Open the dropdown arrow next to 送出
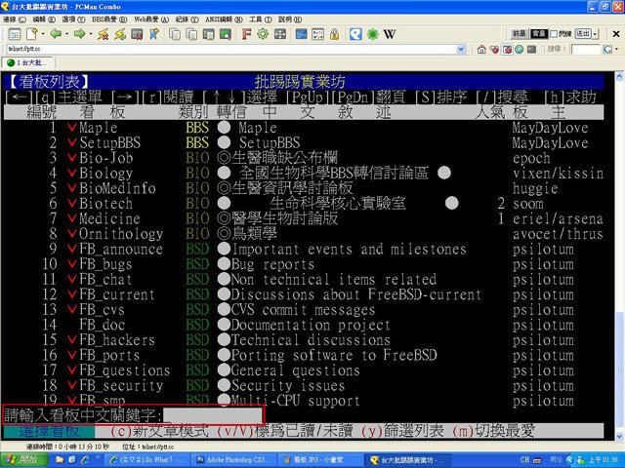This screenshot has width=625, height=468. coord(595,34)
